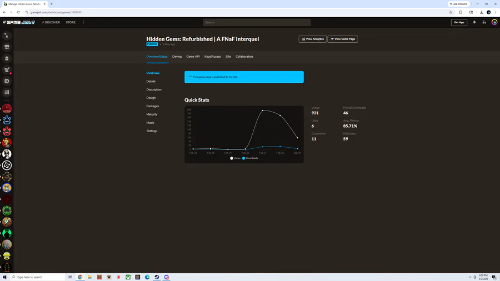This screenshot has width=500, height=281.
Task: Open the red bear community in sidebar
Action: [x=7, y=131]
